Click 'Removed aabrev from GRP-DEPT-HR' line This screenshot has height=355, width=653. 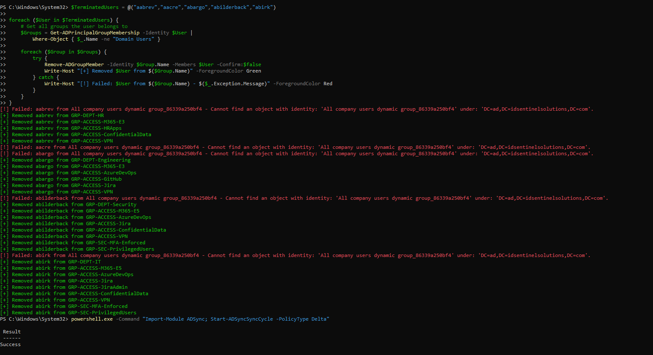tap(52, 115)
